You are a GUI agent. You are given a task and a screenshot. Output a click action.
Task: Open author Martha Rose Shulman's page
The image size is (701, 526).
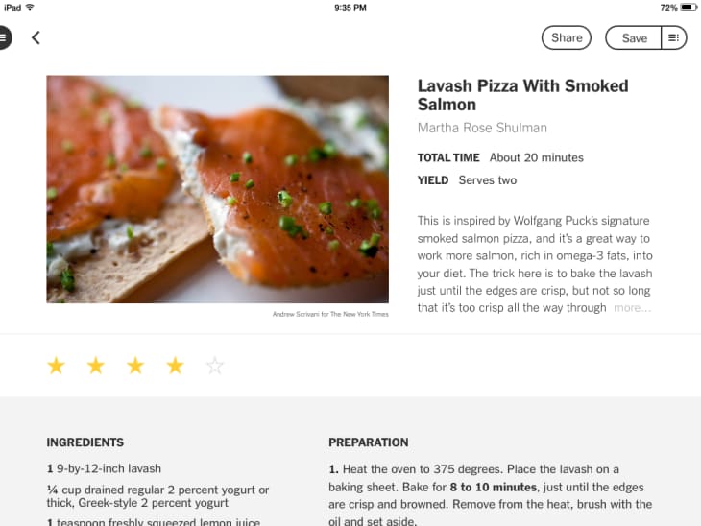click(482, 128)
